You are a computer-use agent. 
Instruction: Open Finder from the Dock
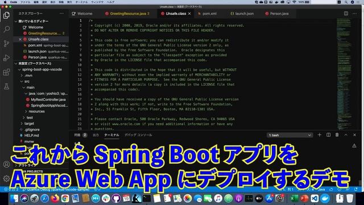tap(14, 199)
